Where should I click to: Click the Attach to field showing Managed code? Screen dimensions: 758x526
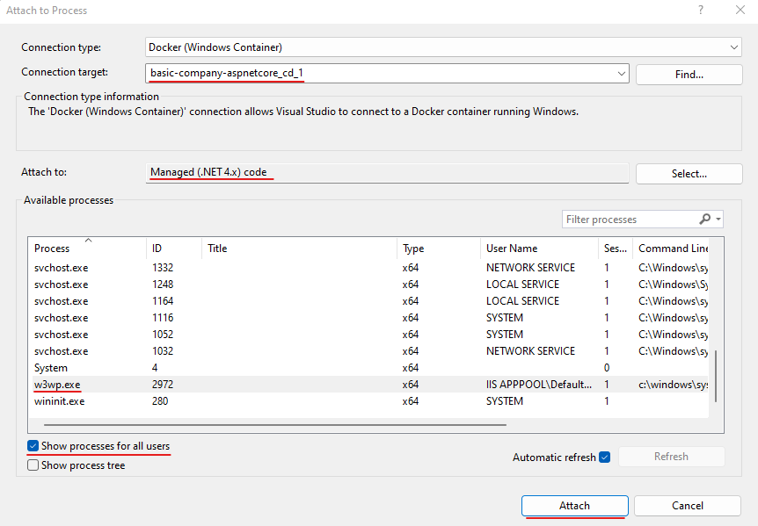point(387,173)
